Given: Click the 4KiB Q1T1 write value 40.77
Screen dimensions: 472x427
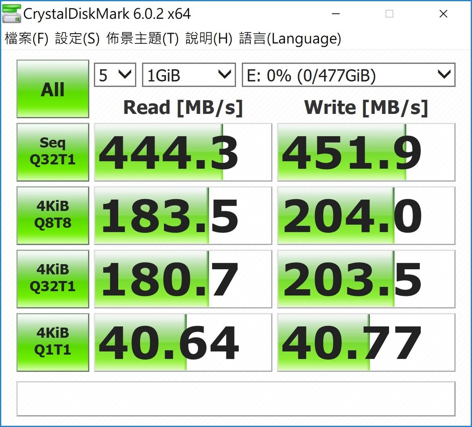Looking at the screenshot, I should 366,342.
